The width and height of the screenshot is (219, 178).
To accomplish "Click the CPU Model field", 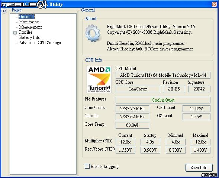I will [163, 75].
